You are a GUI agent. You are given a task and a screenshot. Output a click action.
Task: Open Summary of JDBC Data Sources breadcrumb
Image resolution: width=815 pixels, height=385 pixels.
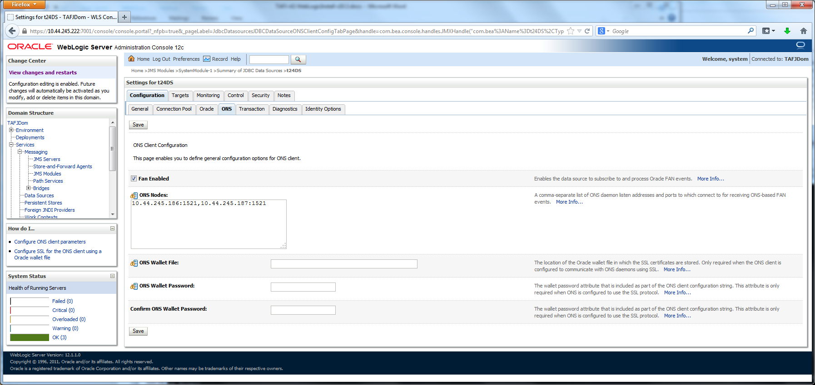pos(249,71)
